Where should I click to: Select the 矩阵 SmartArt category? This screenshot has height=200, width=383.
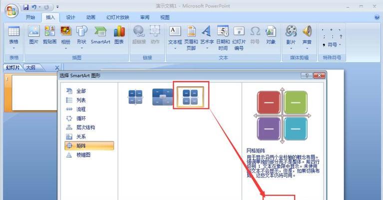(x=89, y=145)
